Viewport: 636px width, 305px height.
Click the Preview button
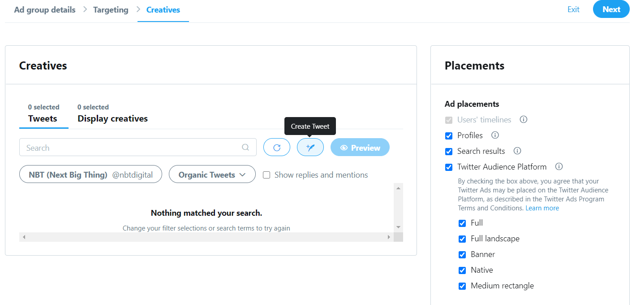pyautogui.click(x=360, y=147)
